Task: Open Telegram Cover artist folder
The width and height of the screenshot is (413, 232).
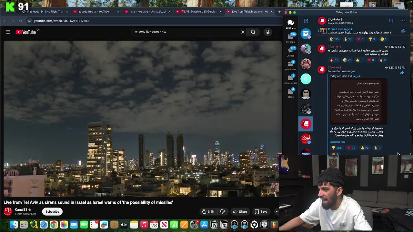Action: (290, 79)
